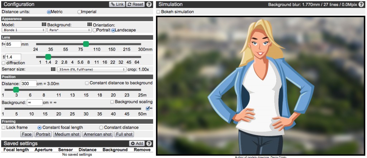Toggle Constant distance to background

click(87, 83)
